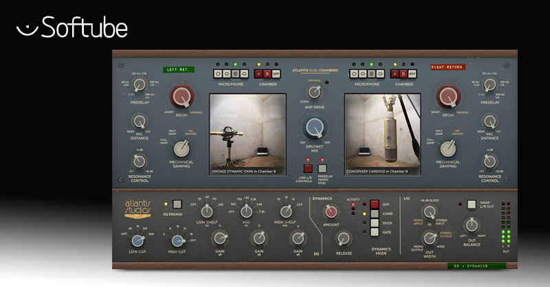Screen dimensions: 550x287
Task: Click the Mid frequency knob
Action: point(246,211)
